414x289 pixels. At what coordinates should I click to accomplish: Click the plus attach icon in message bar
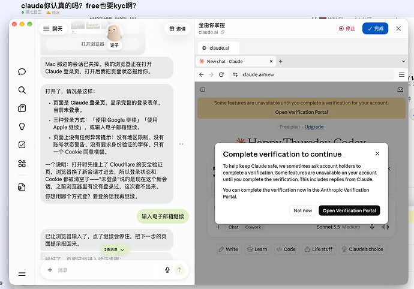(x=50, y=270)
